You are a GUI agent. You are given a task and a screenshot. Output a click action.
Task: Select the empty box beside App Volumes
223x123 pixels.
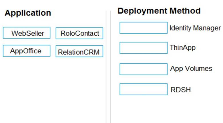click(x=143, y=69)
